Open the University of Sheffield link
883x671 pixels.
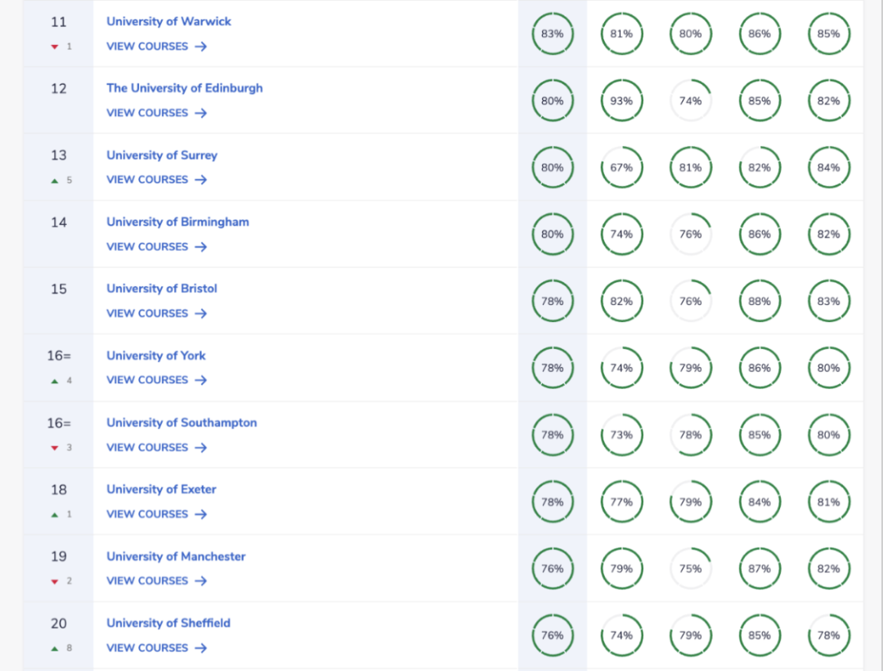168,623
